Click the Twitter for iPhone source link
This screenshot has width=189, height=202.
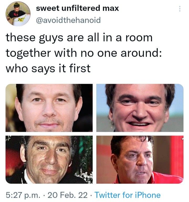coord(128,195)
